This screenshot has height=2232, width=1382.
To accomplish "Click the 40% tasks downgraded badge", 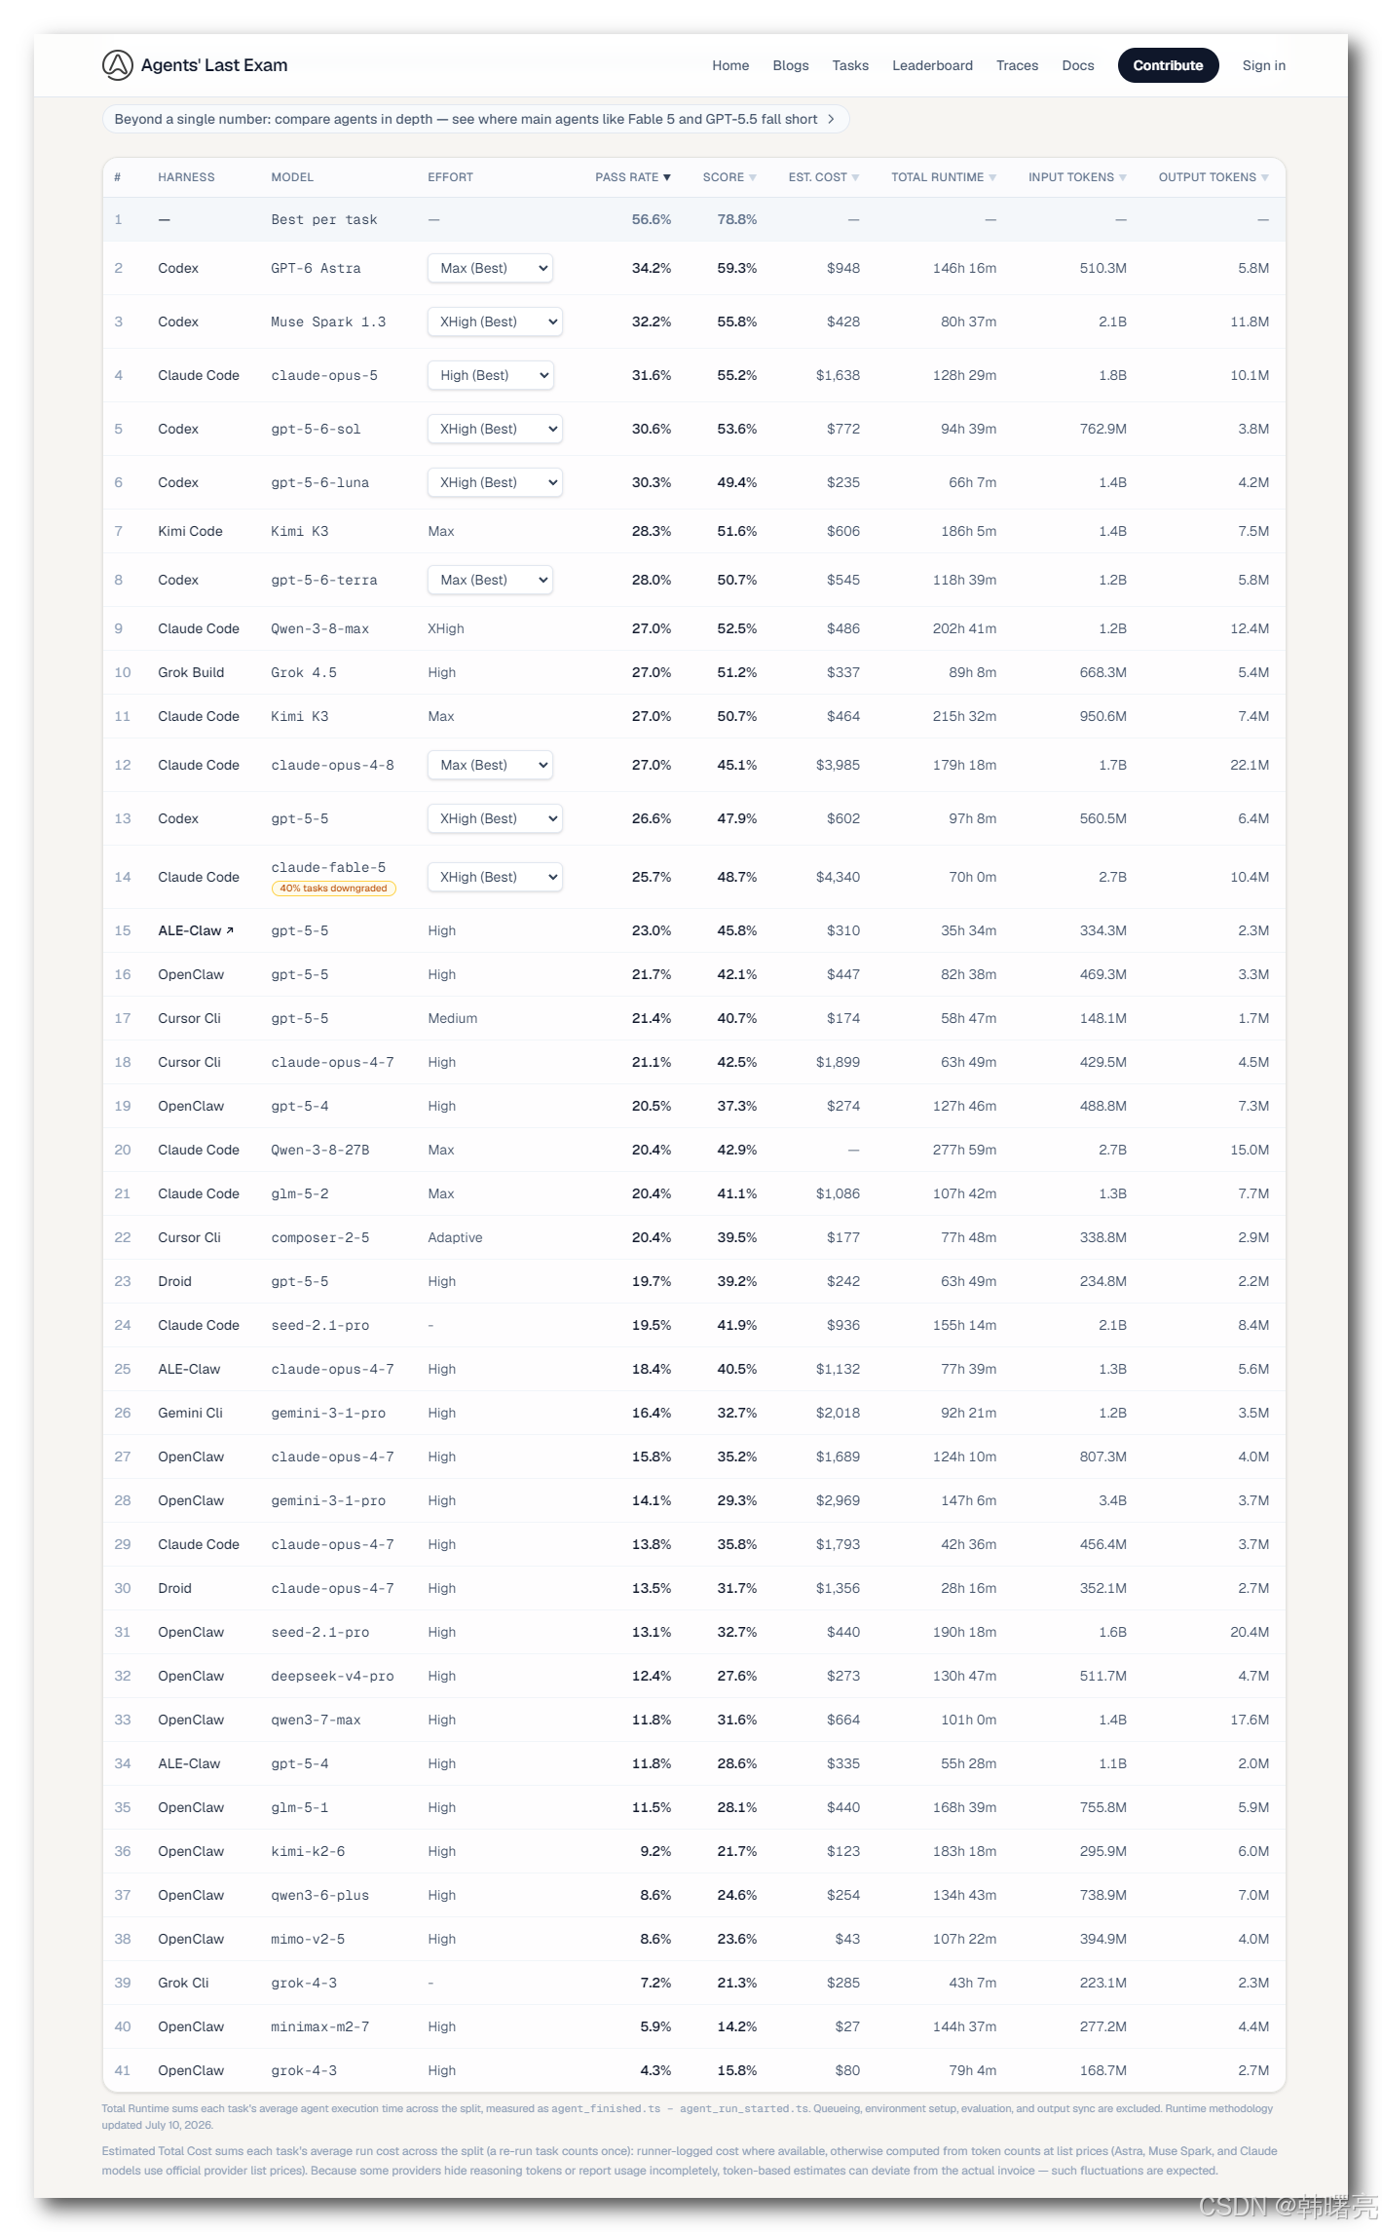I will click(x=333, y=889).
